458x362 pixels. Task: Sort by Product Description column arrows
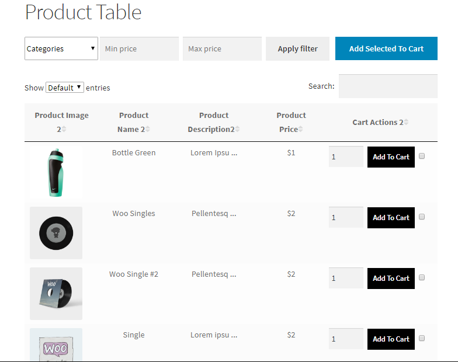(x=237, y=129)
